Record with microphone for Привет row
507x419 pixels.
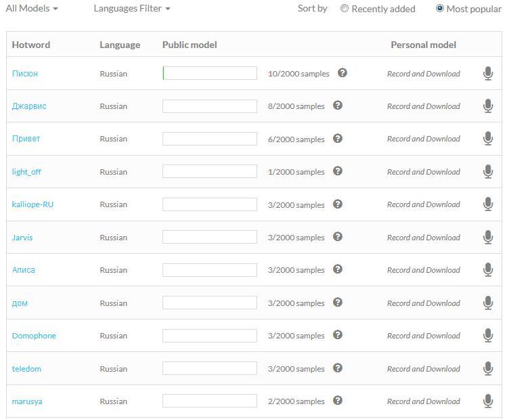487,139
